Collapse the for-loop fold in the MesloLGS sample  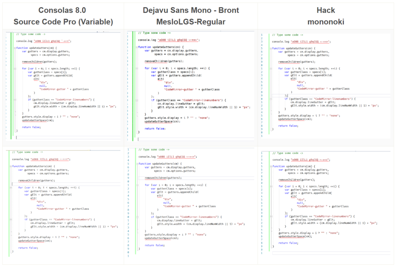coord(137,185)
